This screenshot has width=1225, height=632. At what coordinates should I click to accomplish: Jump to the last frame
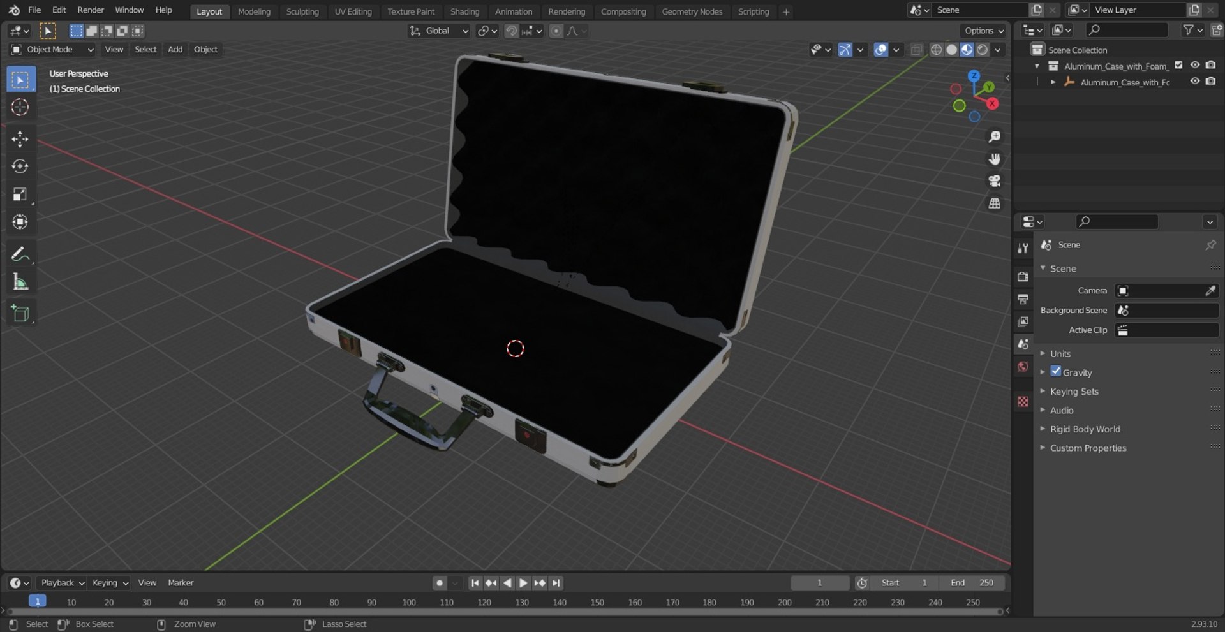coord(556,583)
